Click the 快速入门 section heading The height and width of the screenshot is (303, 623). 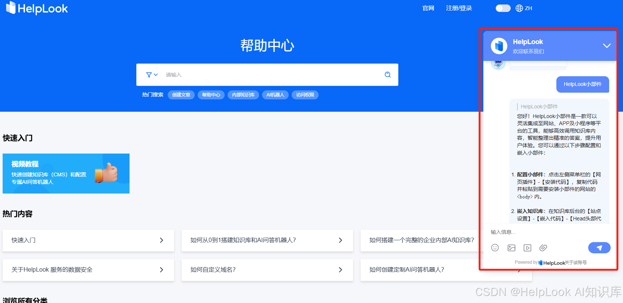tap(18, 138)
